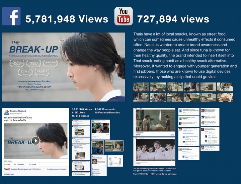The width and height of the screenshot is (241, 184).
Task: Click the large Break-Up movie poster
Action: pos(64,67)
